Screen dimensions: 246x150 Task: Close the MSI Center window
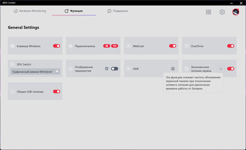(241, 3)
